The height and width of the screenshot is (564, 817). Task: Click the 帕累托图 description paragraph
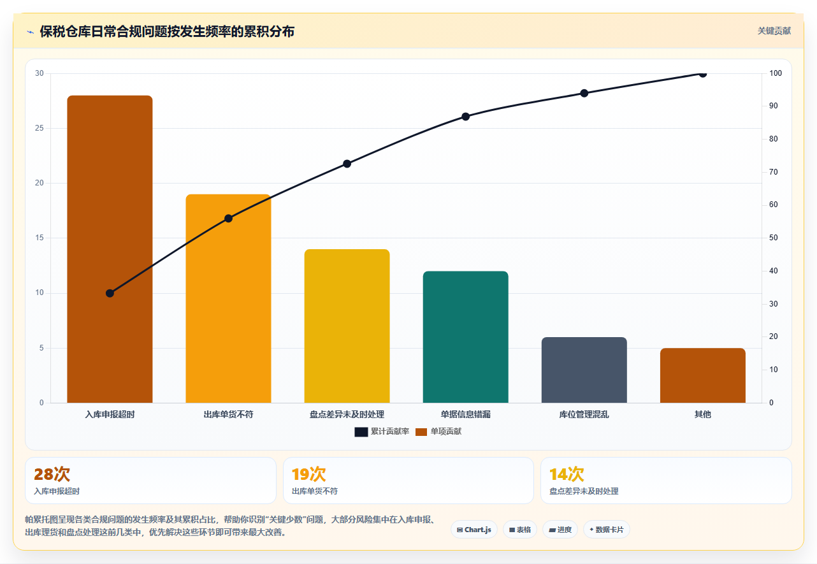230,526
